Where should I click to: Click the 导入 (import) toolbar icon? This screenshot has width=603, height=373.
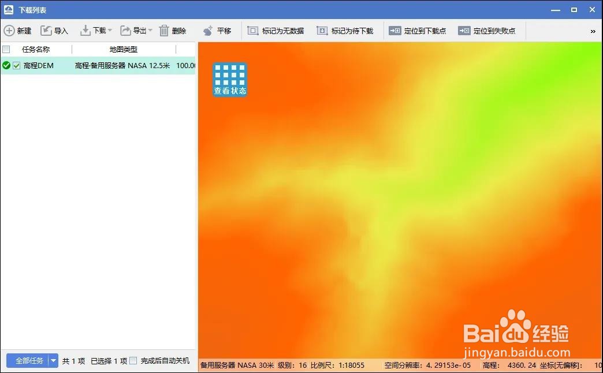(x=46, y=31)
